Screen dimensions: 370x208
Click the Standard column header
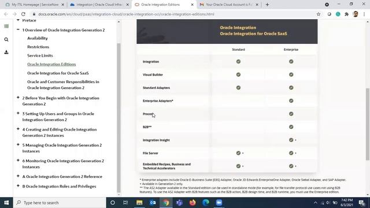click(238, 50)
